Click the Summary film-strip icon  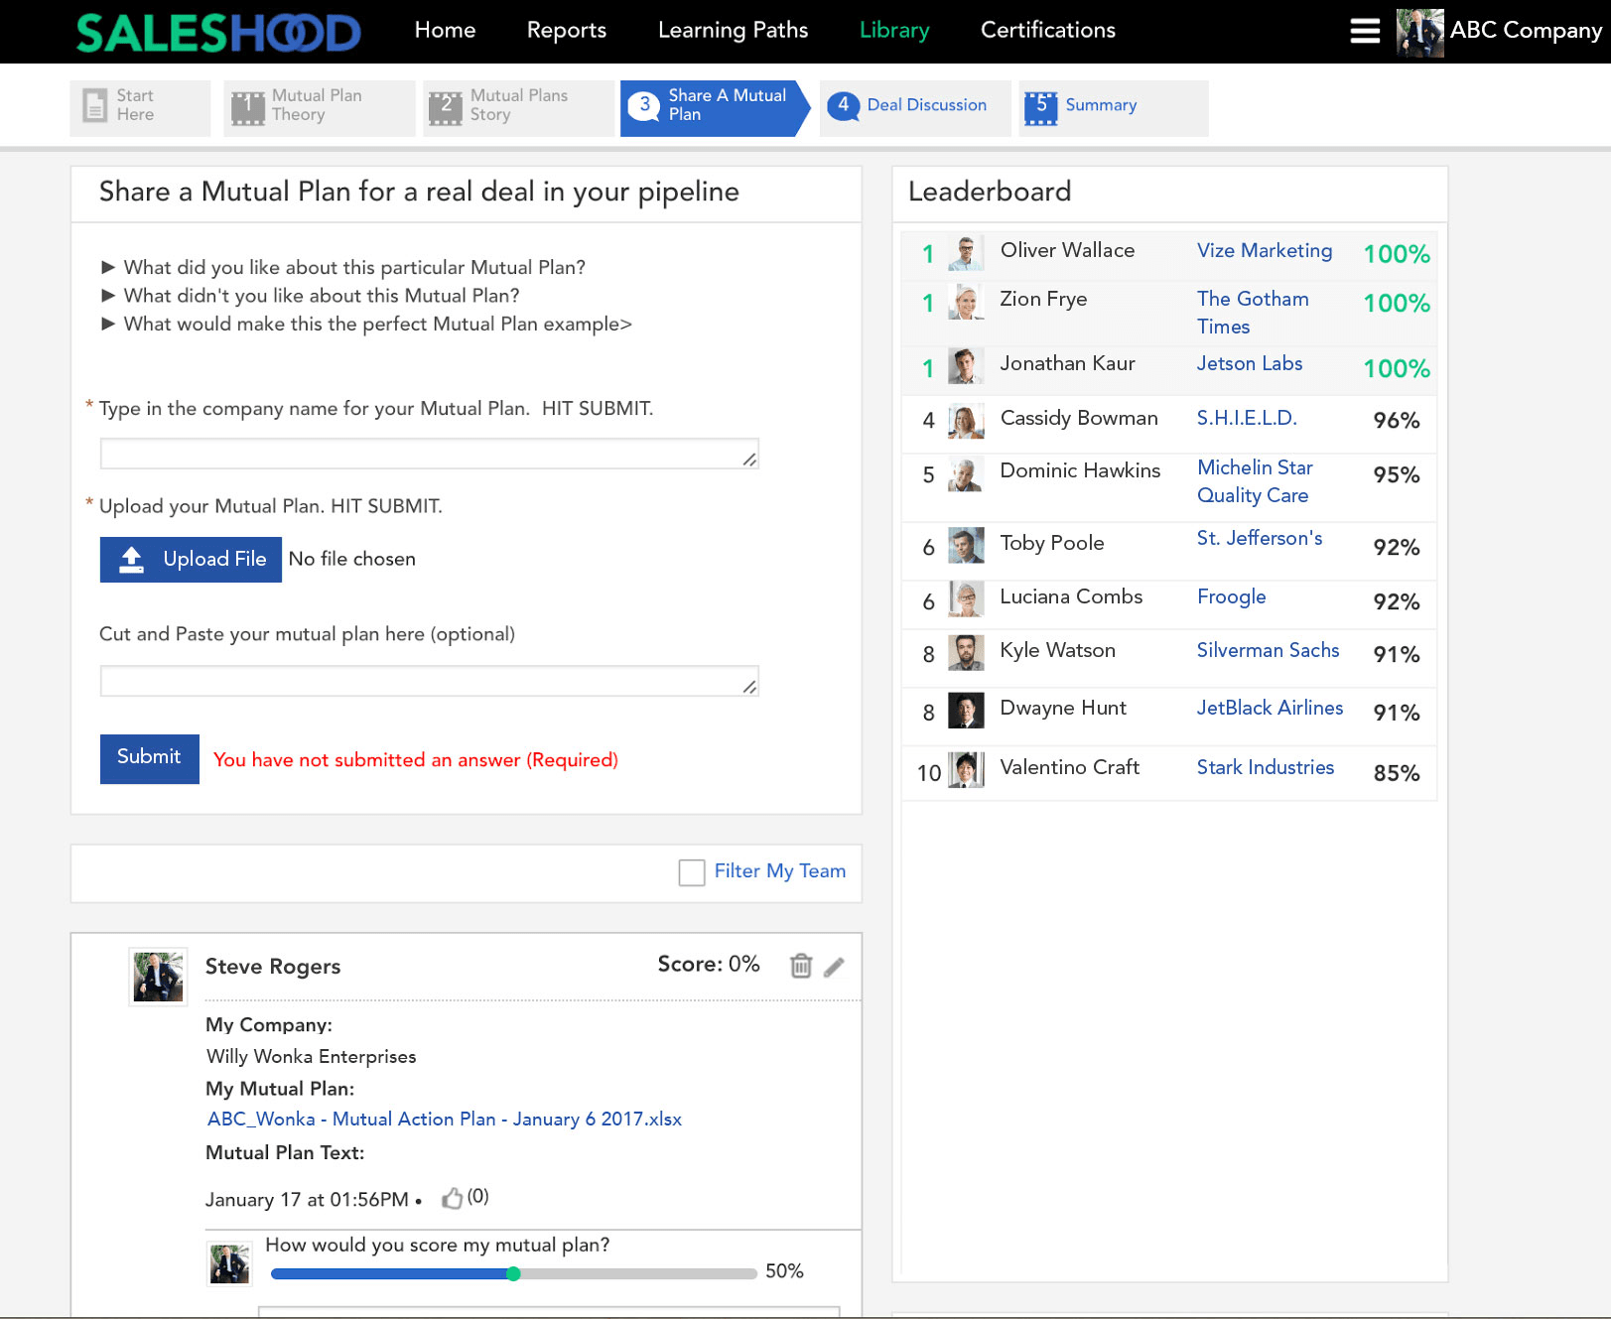1041,107
